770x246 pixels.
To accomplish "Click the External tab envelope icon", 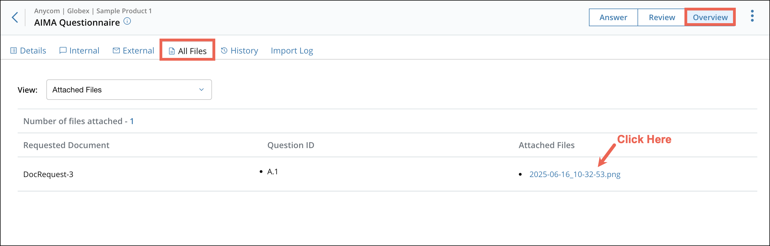I will pos(116,50).
